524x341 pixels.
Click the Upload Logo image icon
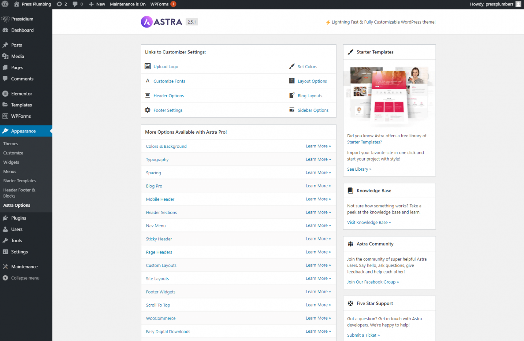point(148,66)
